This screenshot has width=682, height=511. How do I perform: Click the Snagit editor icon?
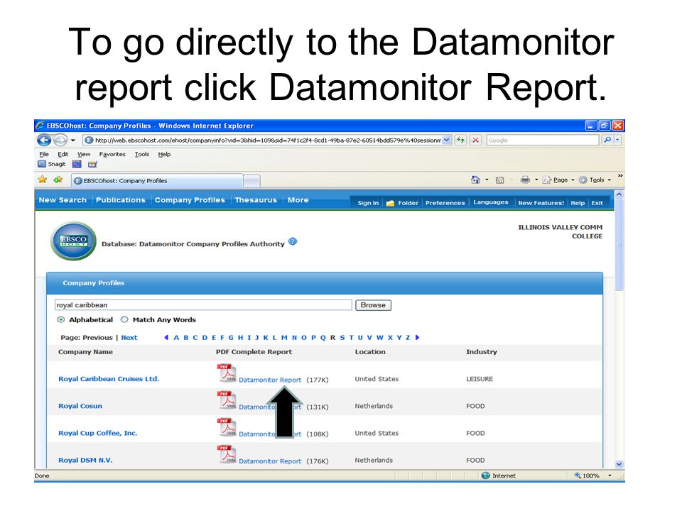(x=92, y=164)
